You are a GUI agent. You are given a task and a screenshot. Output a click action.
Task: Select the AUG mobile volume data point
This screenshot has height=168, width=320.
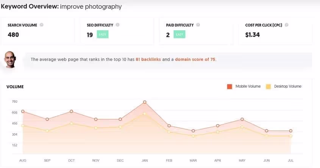23,111
